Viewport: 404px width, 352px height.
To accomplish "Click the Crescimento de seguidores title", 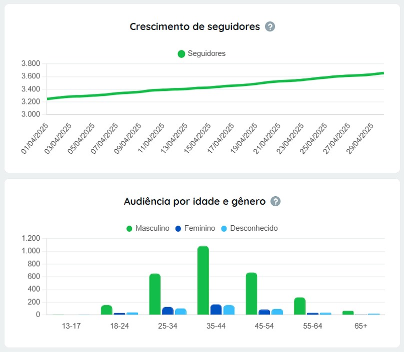I will tap(195, 27).
